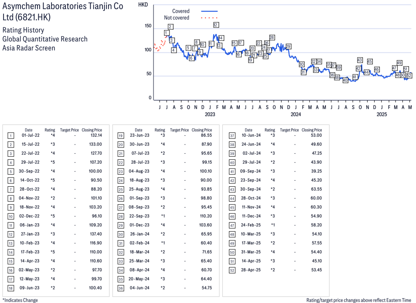Viewport: 416px width, 303px height.
Task: Select the closing price 110.20
Action: (x=206, y=216)
